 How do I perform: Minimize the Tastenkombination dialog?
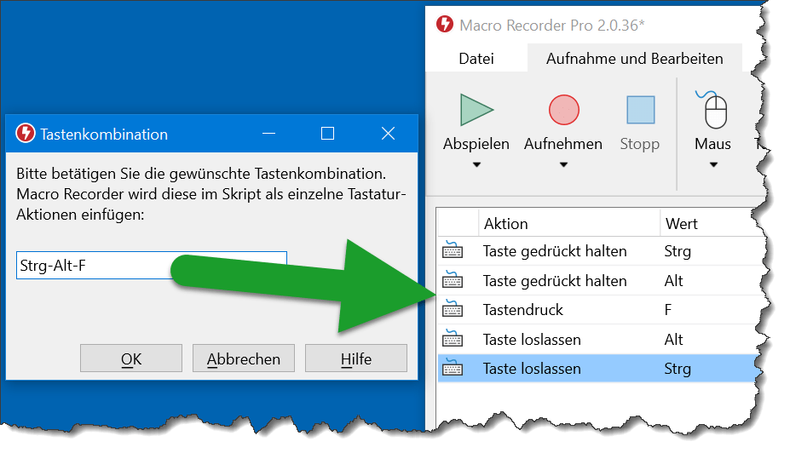[x=269, y=134]
